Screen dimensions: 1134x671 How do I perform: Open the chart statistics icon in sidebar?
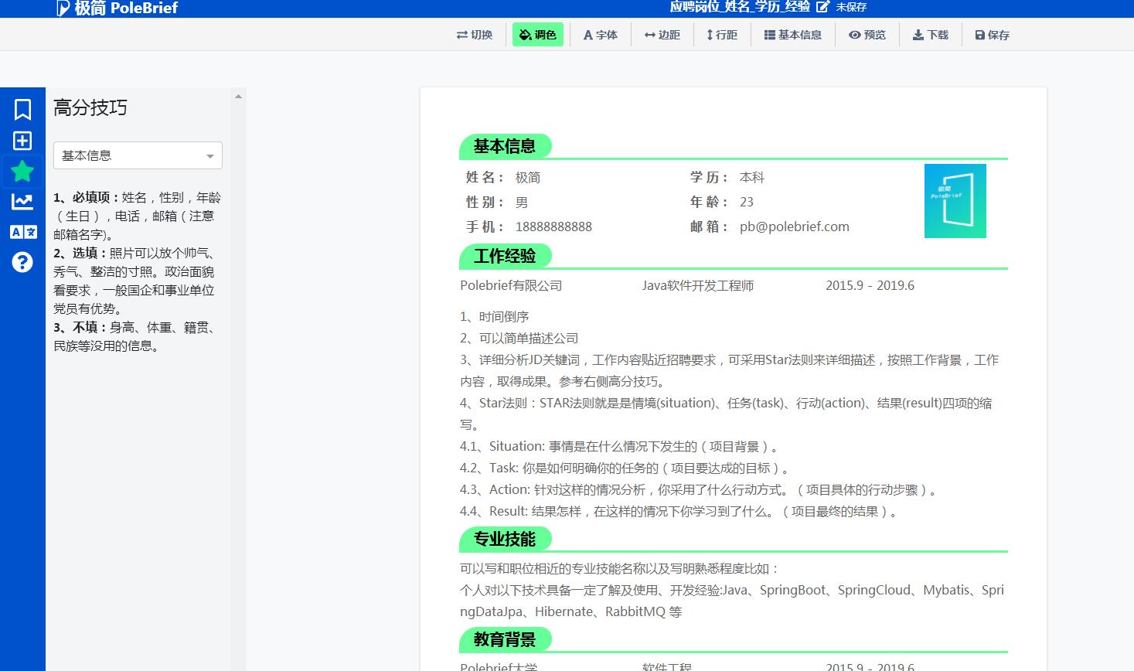coord(22,201)
